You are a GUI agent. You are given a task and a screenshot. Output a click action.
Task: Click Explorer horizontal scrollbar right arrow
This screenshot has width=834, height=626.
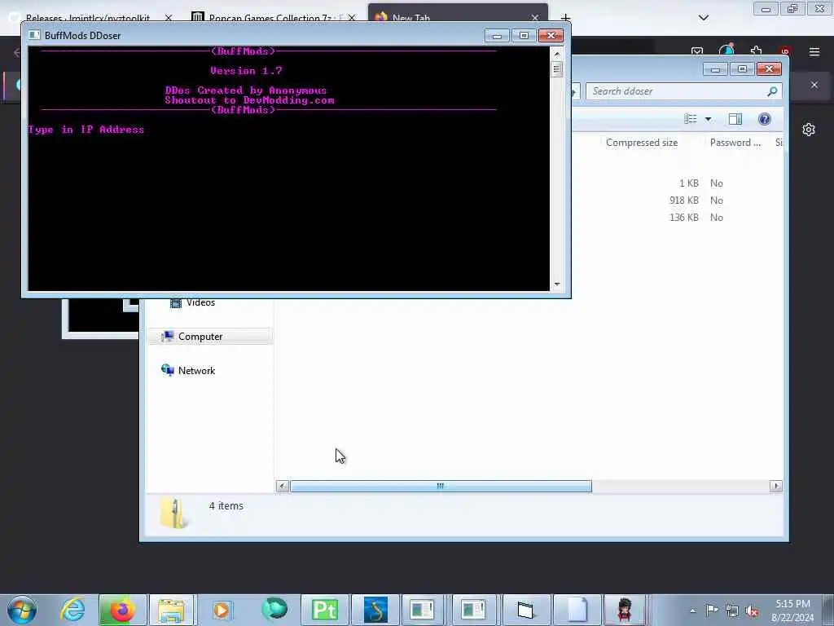tap(776, 486)
